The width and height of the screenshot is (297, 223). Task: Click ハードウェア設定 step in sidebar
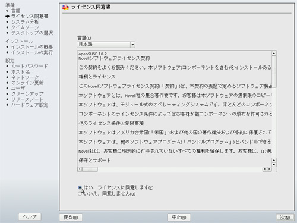pos(30,105)
